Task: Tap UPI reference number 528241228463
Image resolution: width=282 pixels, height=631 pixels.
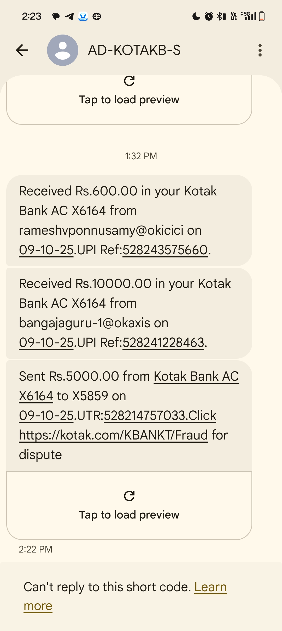Action: 163,343
